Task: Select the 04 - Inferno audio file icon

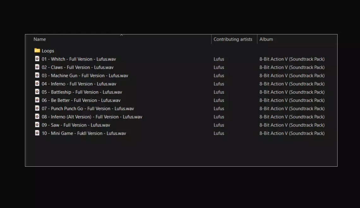Action: [x=37, y=83]
